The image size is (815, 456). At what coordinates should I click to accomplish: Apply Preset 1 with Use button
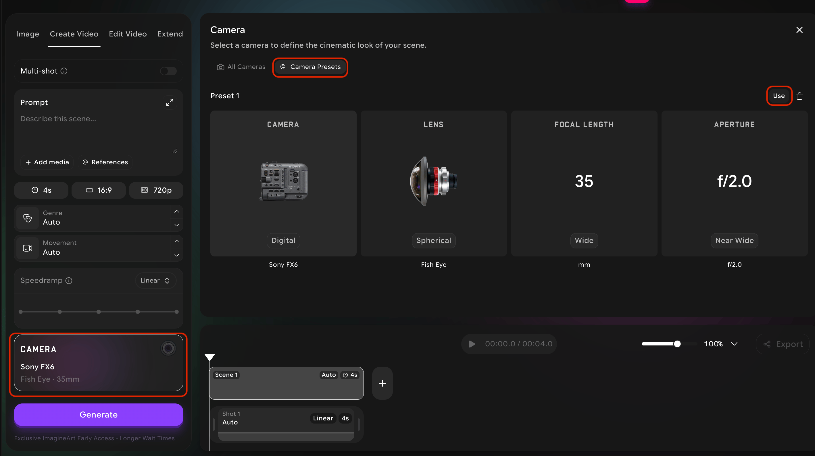pyautogui.click(x=779, y=96)
